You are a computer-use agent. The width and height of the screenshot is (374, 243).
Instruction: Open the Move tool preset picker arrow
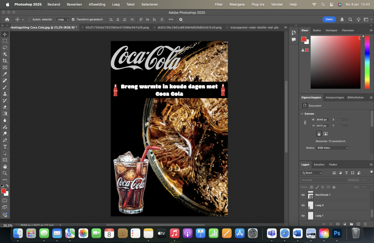(23, 20)
